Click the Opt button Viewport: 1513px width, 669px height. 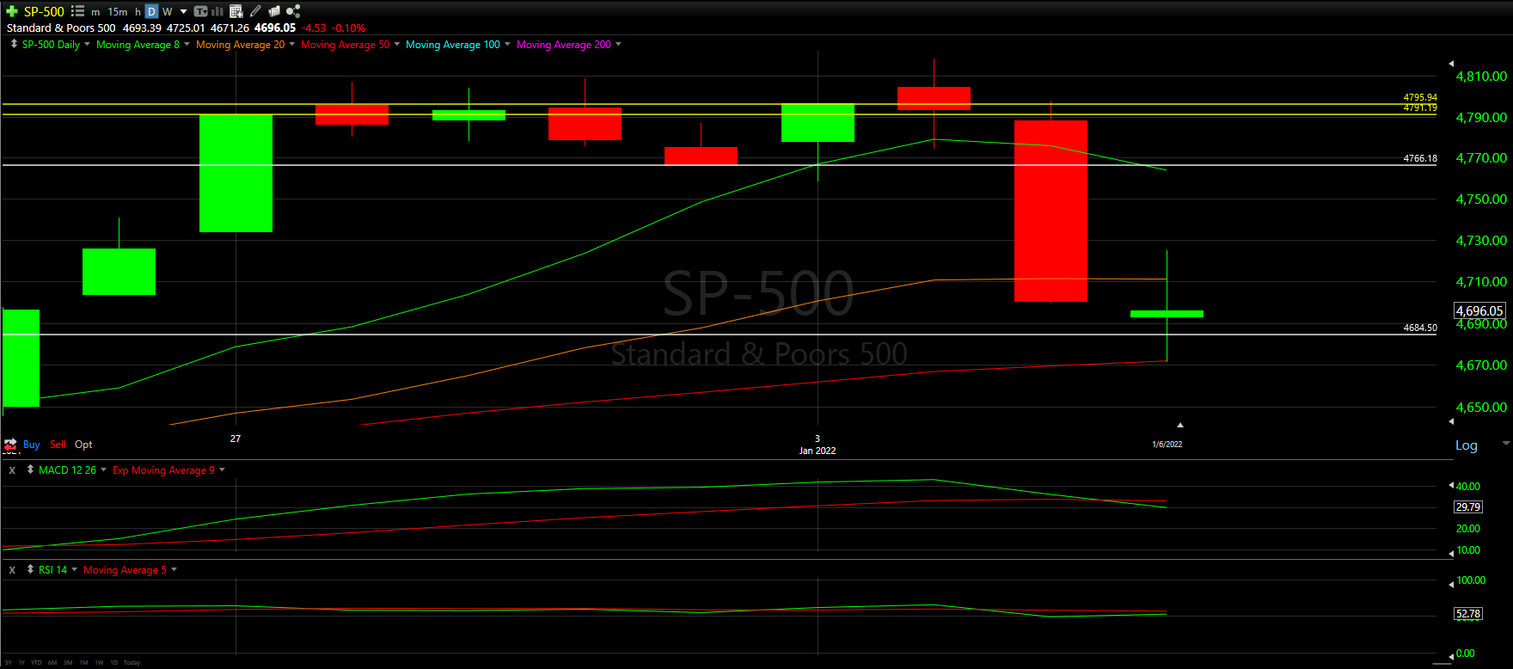click(83, 445)
